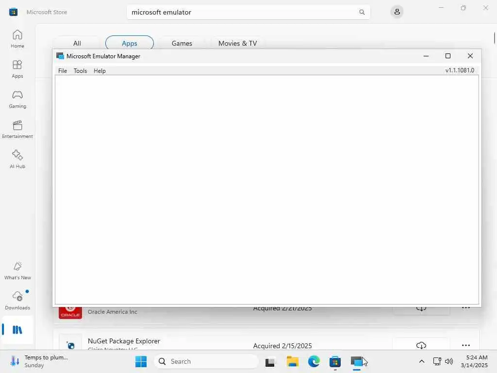Click the NuGet Package Explorer title

[124, 341]
